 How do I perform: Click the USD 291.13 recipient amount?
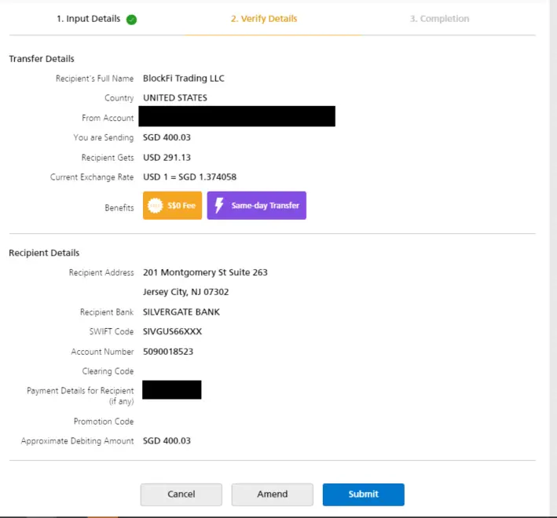(x=167, y=158)
